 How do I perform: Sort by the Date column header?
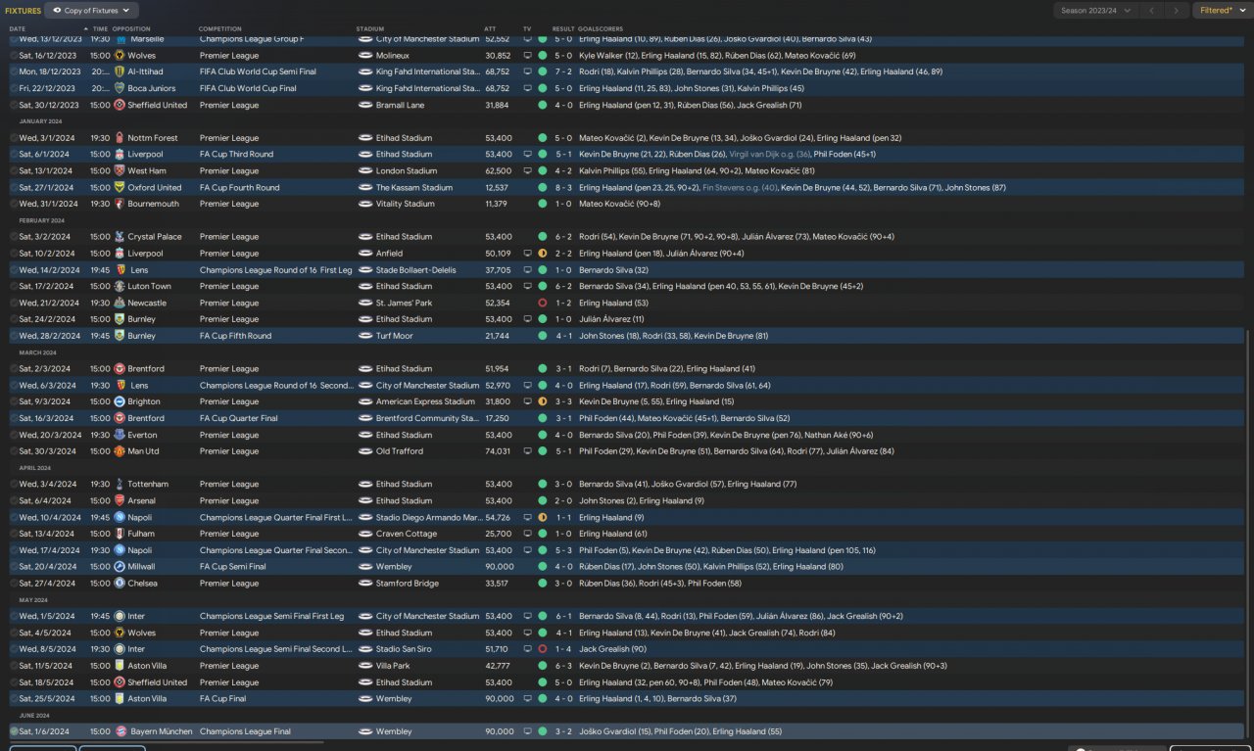pyautogui.click(x=18, y=29)
